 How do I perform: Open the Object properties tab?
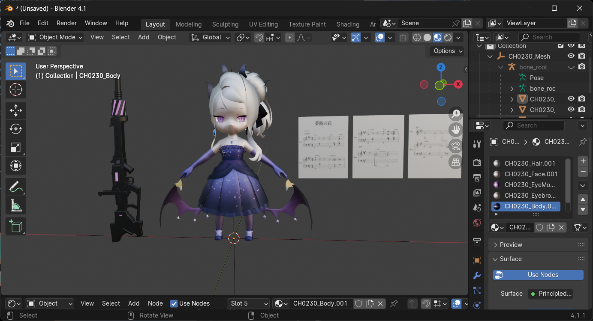pos(477,260)
